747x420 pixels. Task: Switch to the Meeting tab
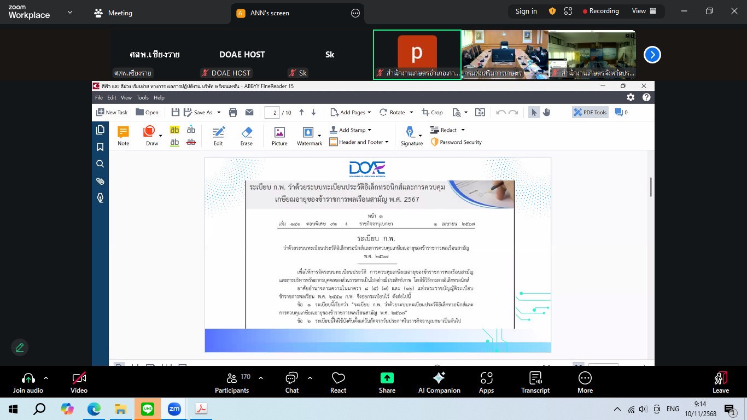113,13
